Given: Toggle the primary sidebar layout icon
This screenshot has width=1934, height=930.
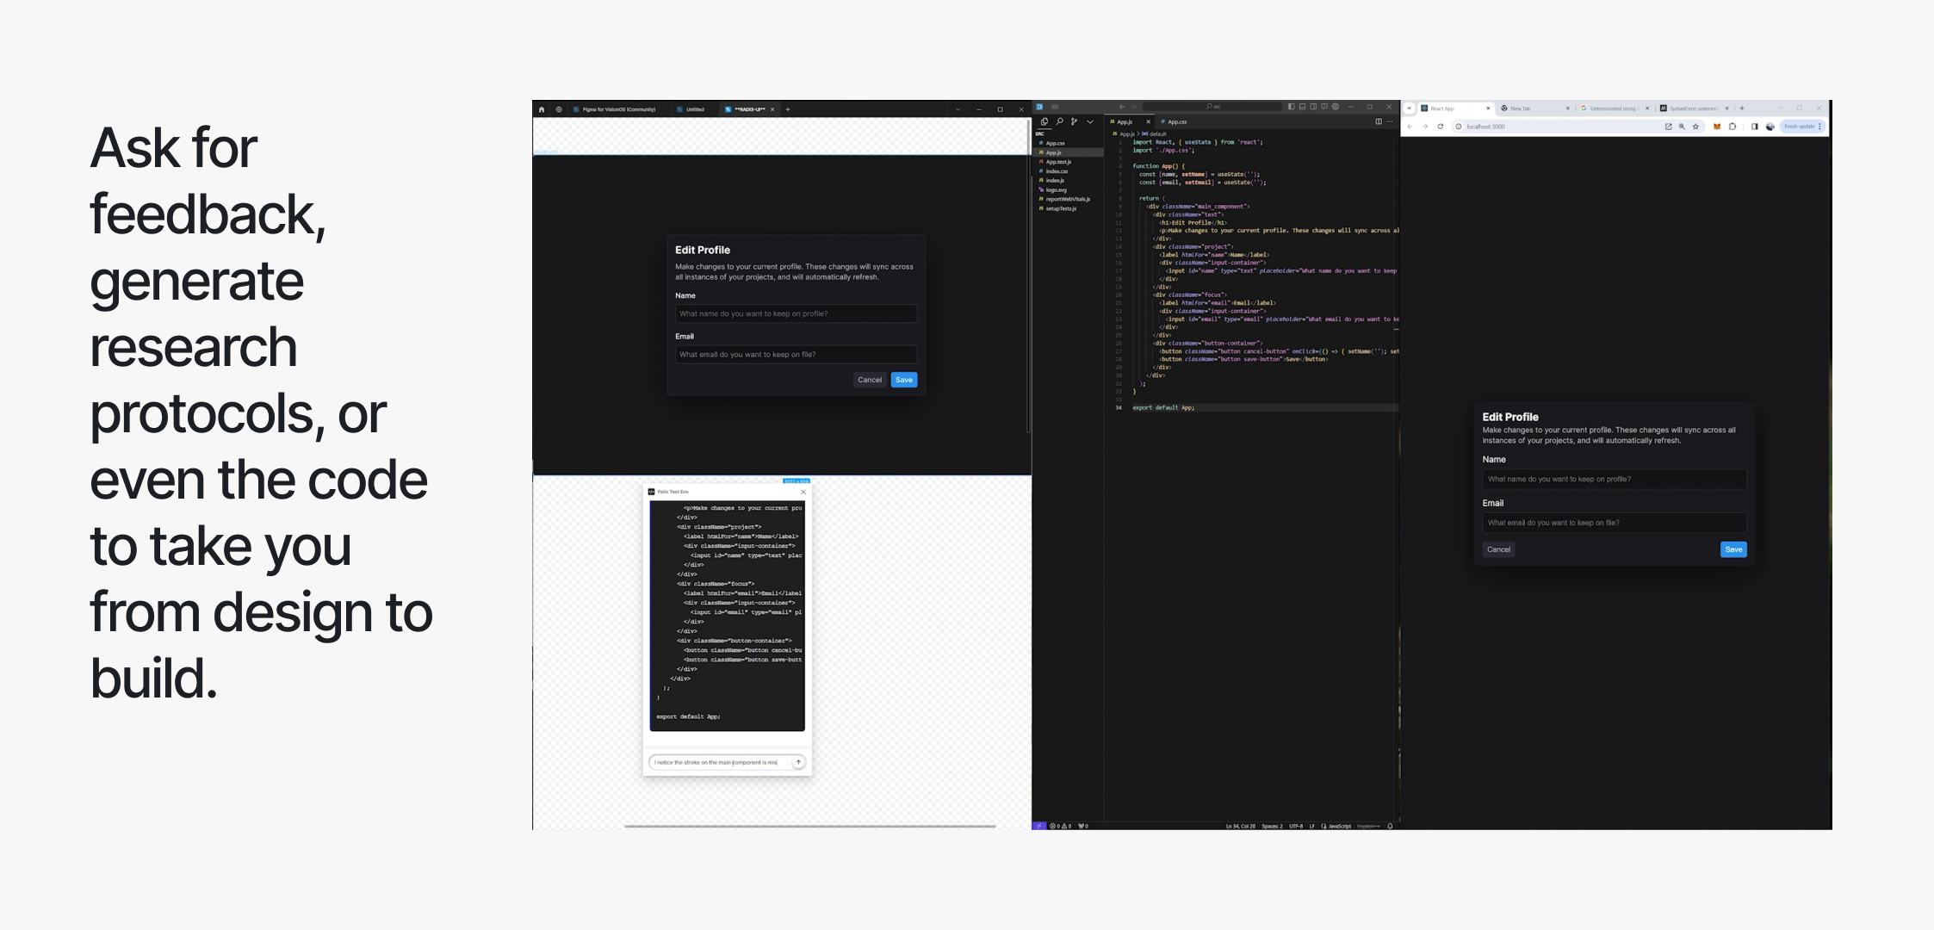Looking at the screenshot, I should coord(1291,107).
